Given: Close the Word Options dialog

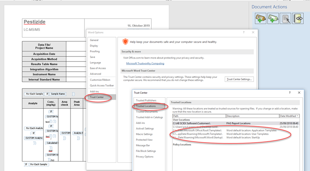Looking at the screenshot, I should (253, 32).
